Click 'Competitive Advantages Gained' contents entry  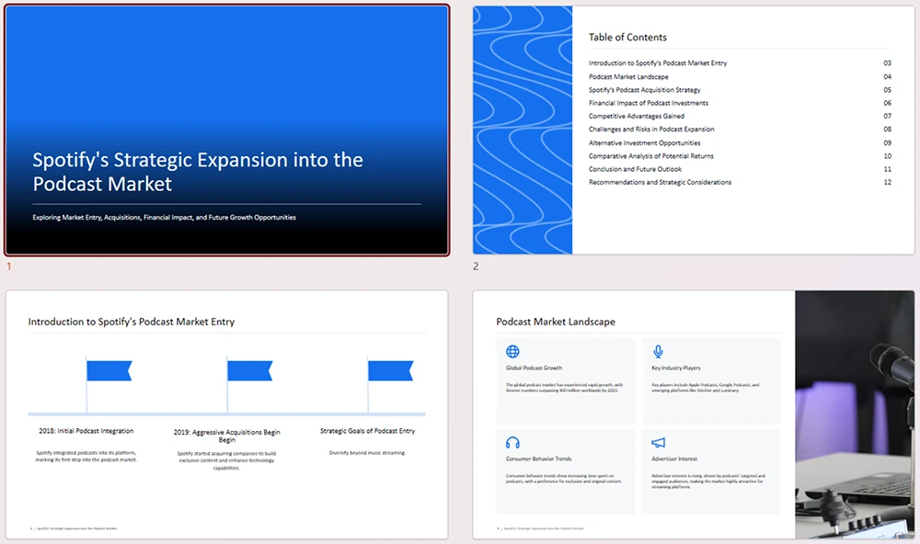637,116
